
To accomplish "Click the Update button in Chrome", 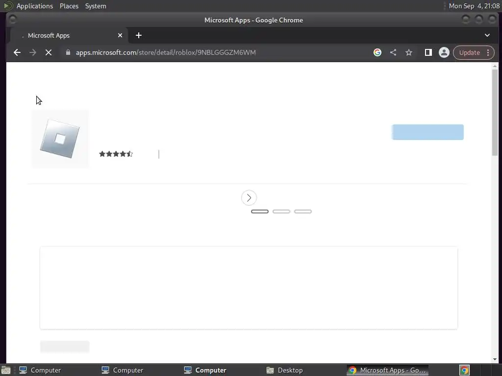I will tap(469, 52).
